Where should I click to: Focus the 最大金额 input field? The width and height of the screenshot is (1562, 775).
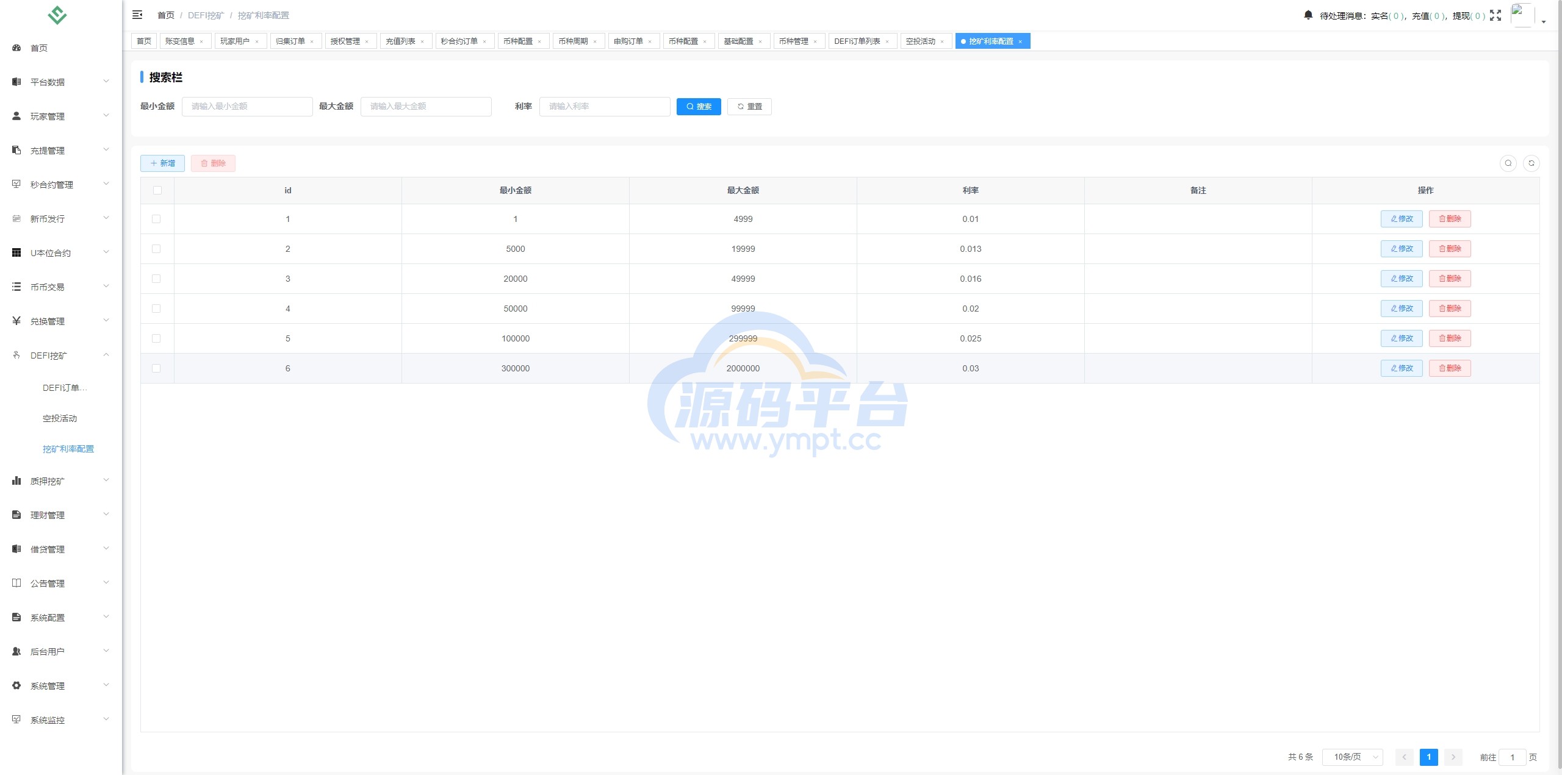426,106
